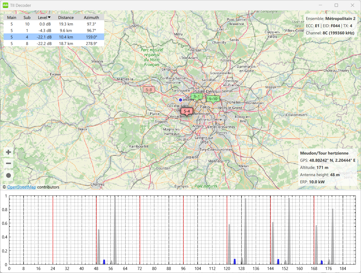This screenshot has height=273, width=361.
Task: Sort table by Main column header
Action: 12,18
